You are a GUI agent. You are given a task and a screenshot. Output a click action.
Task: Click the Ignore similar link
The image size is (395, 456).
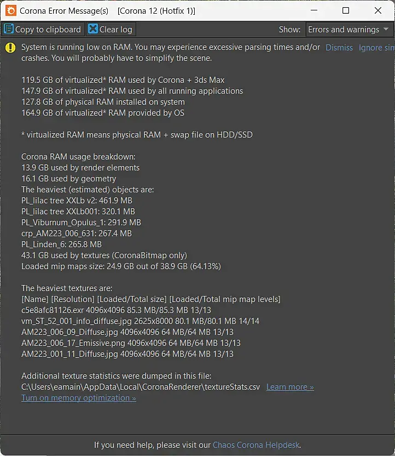point(376,48)
